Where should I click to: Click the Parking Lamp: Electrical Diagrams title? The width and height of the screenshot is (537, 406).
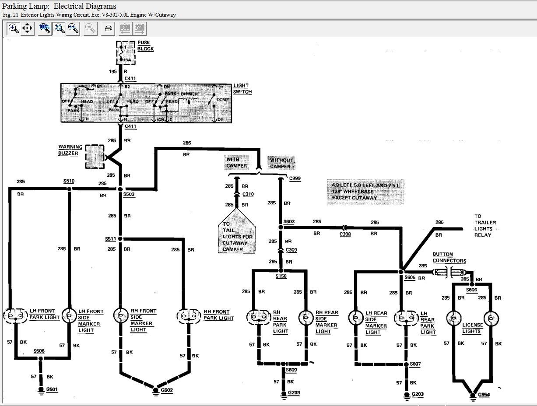(x=60, y=6)
